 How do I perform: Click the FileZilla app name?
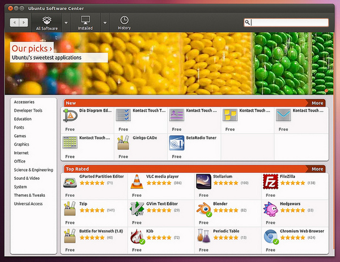(x=287, y=176)
